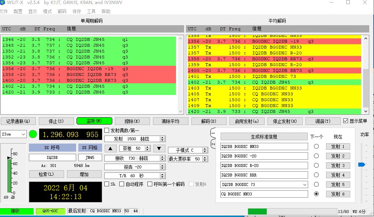Open the 解码 menu
374x217 pixels.
[62, 11]
